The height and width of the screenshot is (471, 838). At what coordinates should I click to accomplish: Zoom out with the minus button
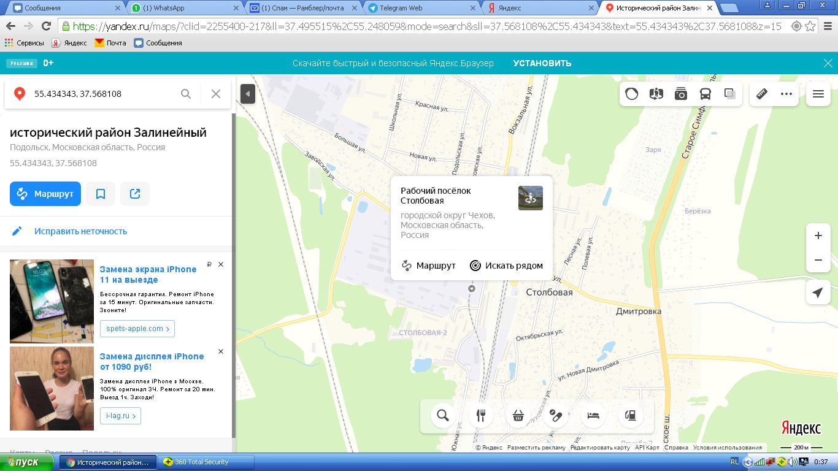click(x=818, y=260)
